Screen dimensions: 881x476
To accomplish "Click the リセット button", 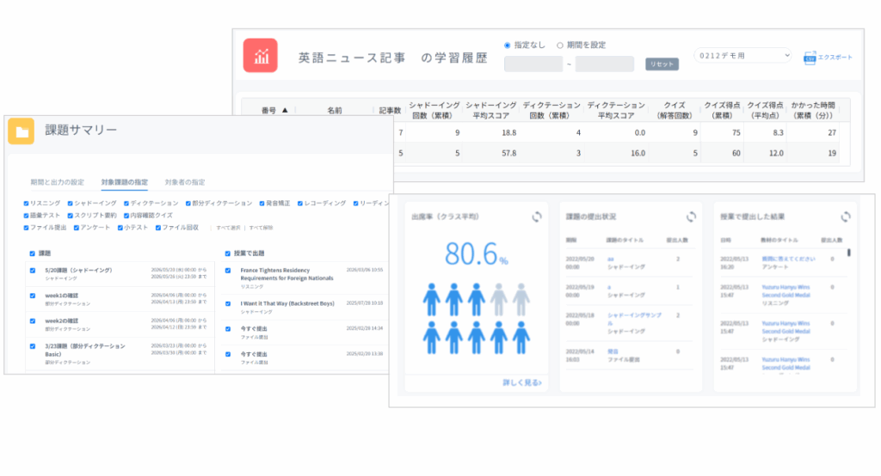I will point(662,64).
